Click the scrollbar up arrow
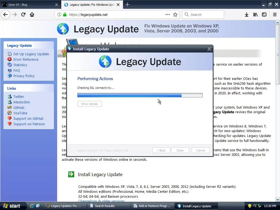Screen dimensions: 280x210 click(278, 22)
